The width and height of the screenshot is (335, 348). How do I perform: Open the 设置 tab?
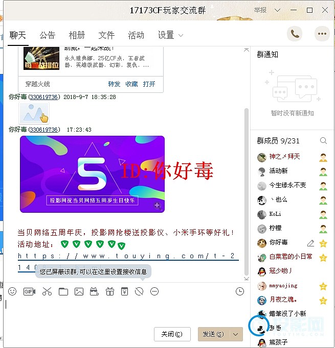click(x=166, y=35)
